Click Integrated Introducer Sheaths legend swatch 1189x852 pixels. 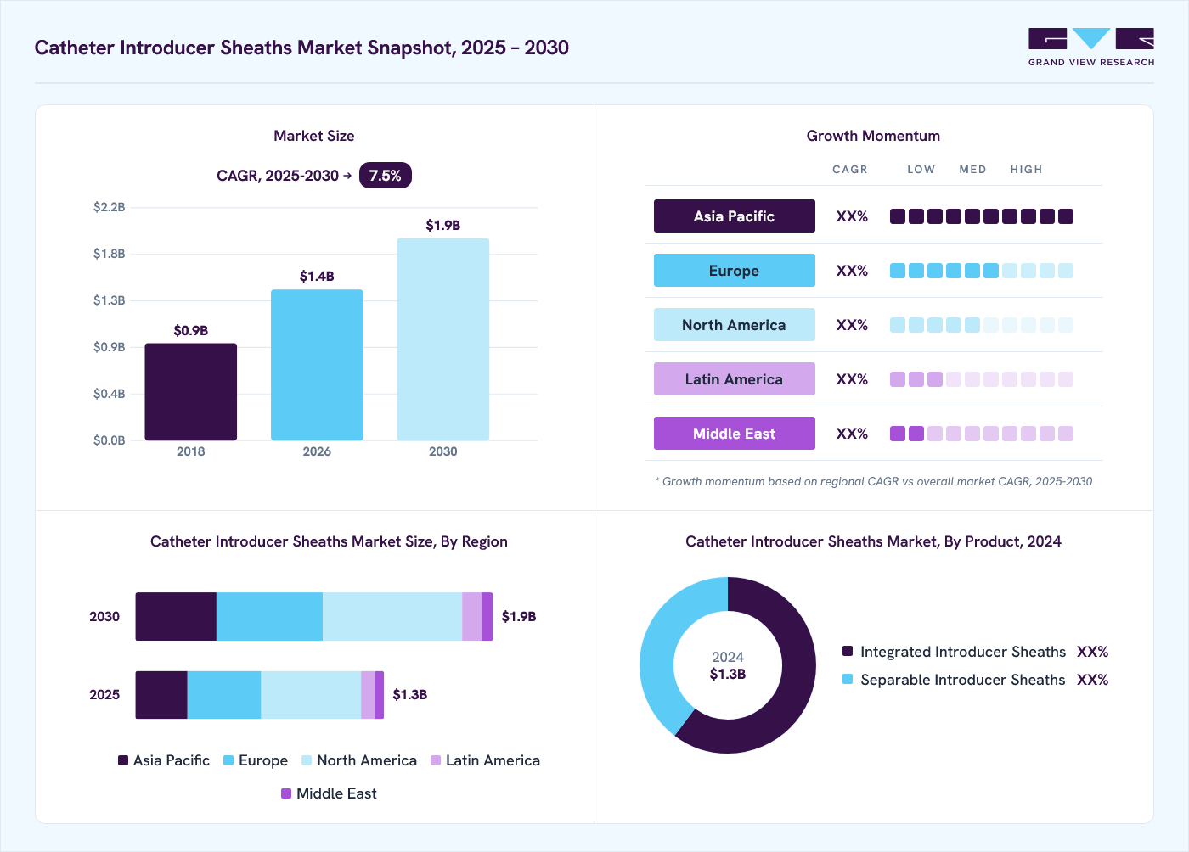[x=848, y=651]
